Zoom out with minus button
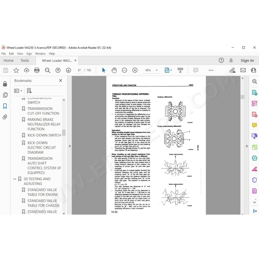 pyautogui.click(x=124, y=70)
